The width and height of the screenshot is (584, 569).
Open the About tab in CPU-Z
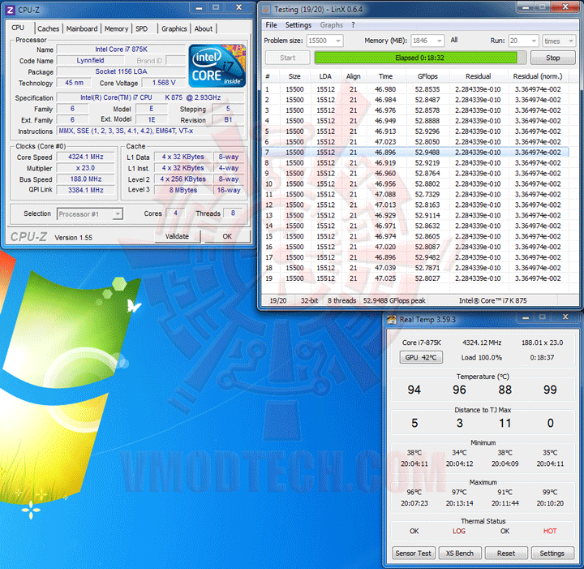[204, 28]
